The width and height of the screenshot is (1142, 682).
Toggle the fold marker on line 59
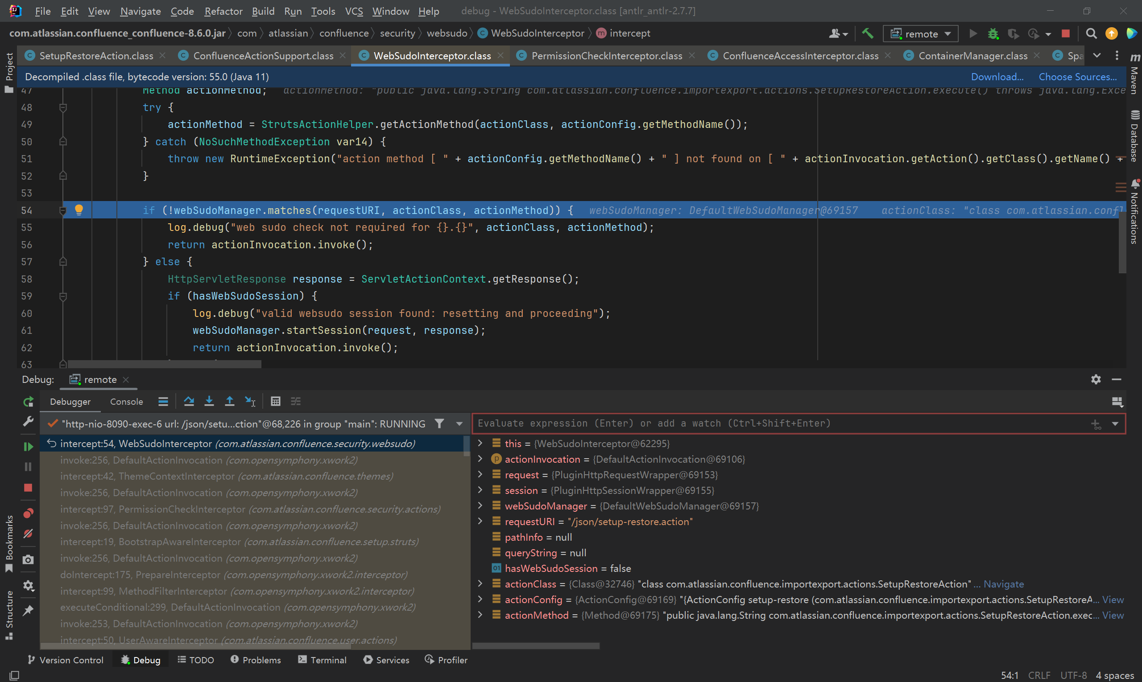(x=63, y=296)
